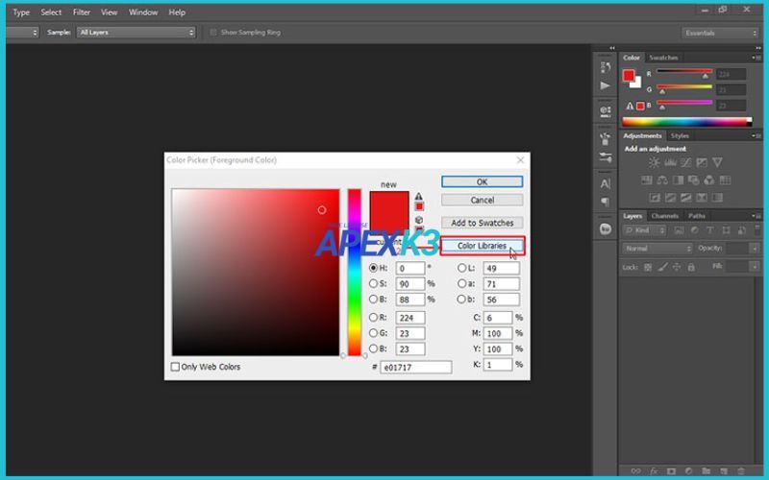Click Cancel in the Color Picker
This screenshot has width=769, height=480.
point(483,200)
